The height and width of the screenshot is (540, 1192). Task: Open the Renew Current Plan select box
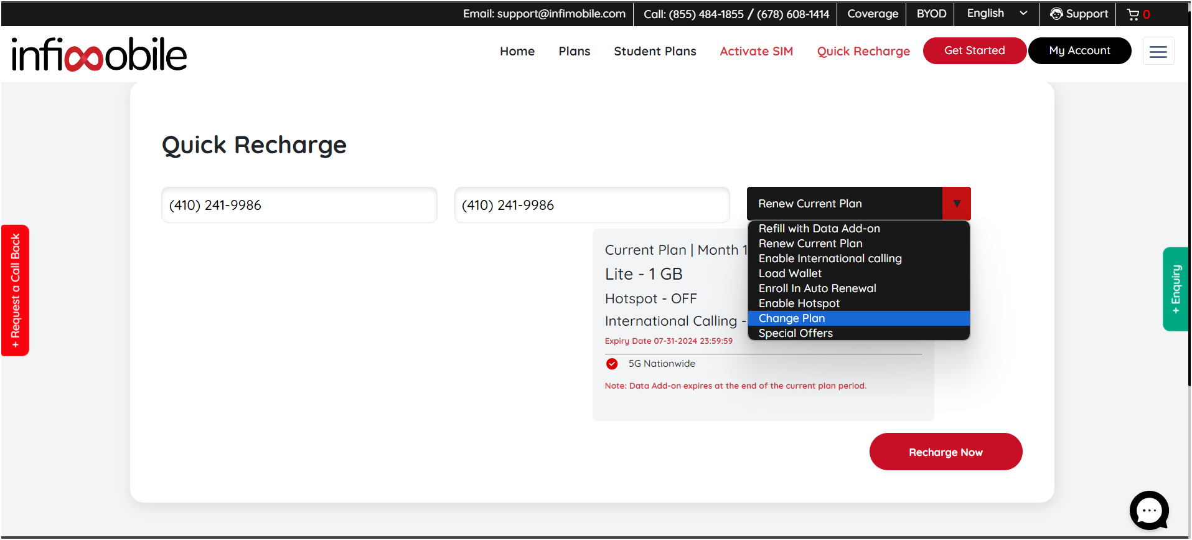(x=858, y=204)
